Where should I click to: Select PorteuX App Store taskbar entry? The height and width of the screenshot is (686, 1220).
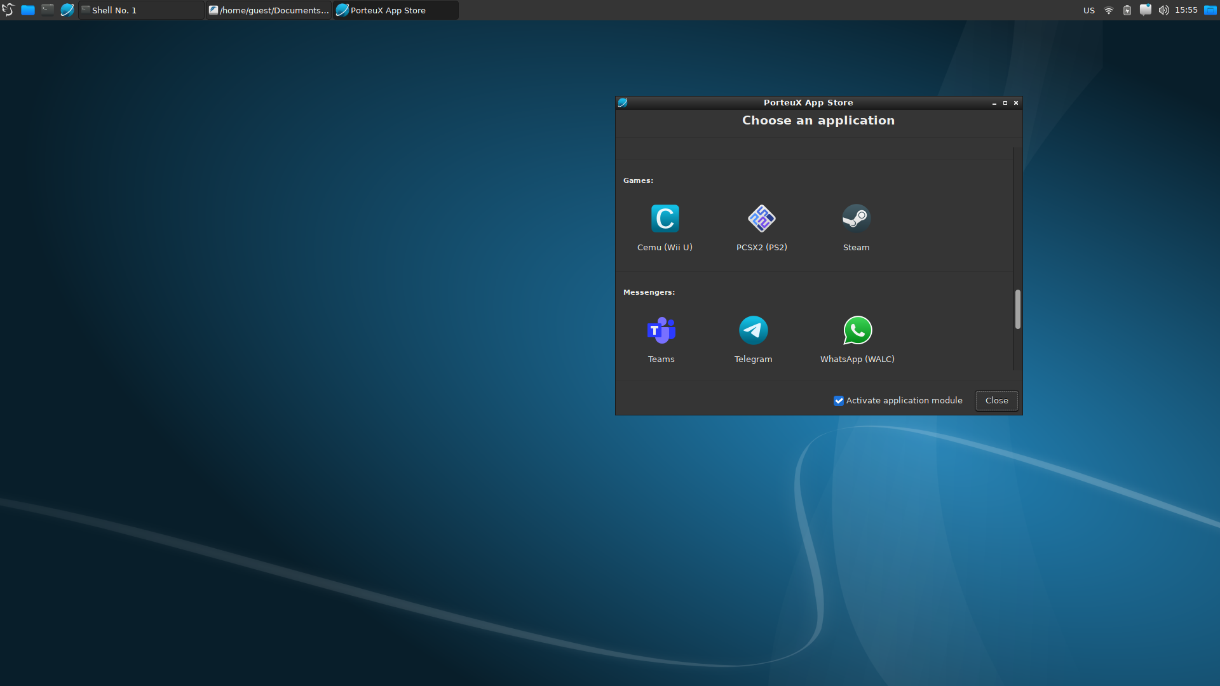coord(396,10)
